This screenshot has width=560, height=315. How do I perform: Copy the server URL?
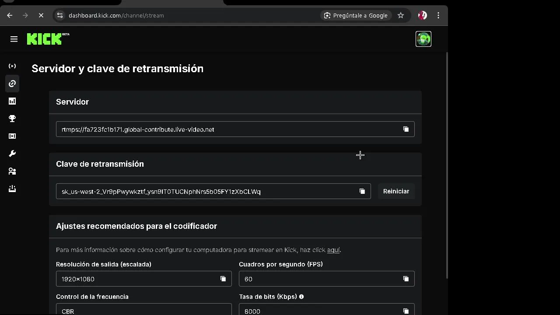(406, 129)
